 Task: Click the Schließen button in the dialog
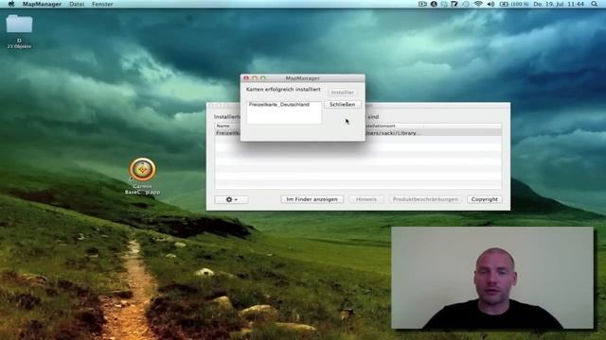[x=343, y=105]
